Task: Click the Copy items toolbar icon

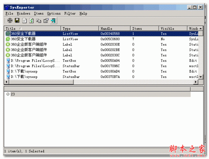Action: coord(39,21)
